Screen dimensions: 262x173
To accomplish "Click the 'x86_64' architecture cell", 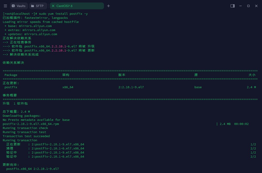I will 68,87.
